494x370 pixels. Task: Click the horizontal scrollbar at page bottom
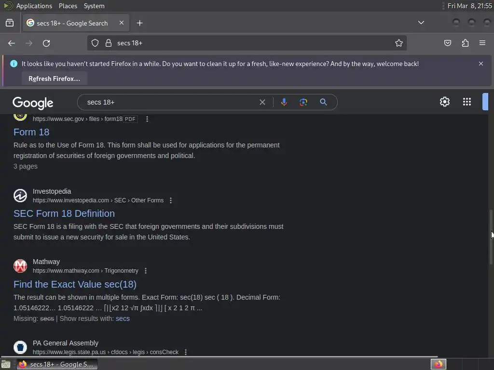(x=220, y=357)
